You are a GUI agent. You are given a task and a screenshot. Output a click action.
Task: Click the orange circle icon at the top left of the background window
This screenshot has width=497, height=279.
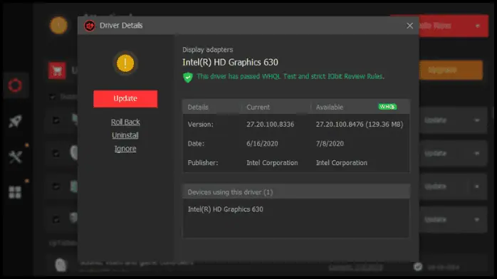tap(58, 26)
